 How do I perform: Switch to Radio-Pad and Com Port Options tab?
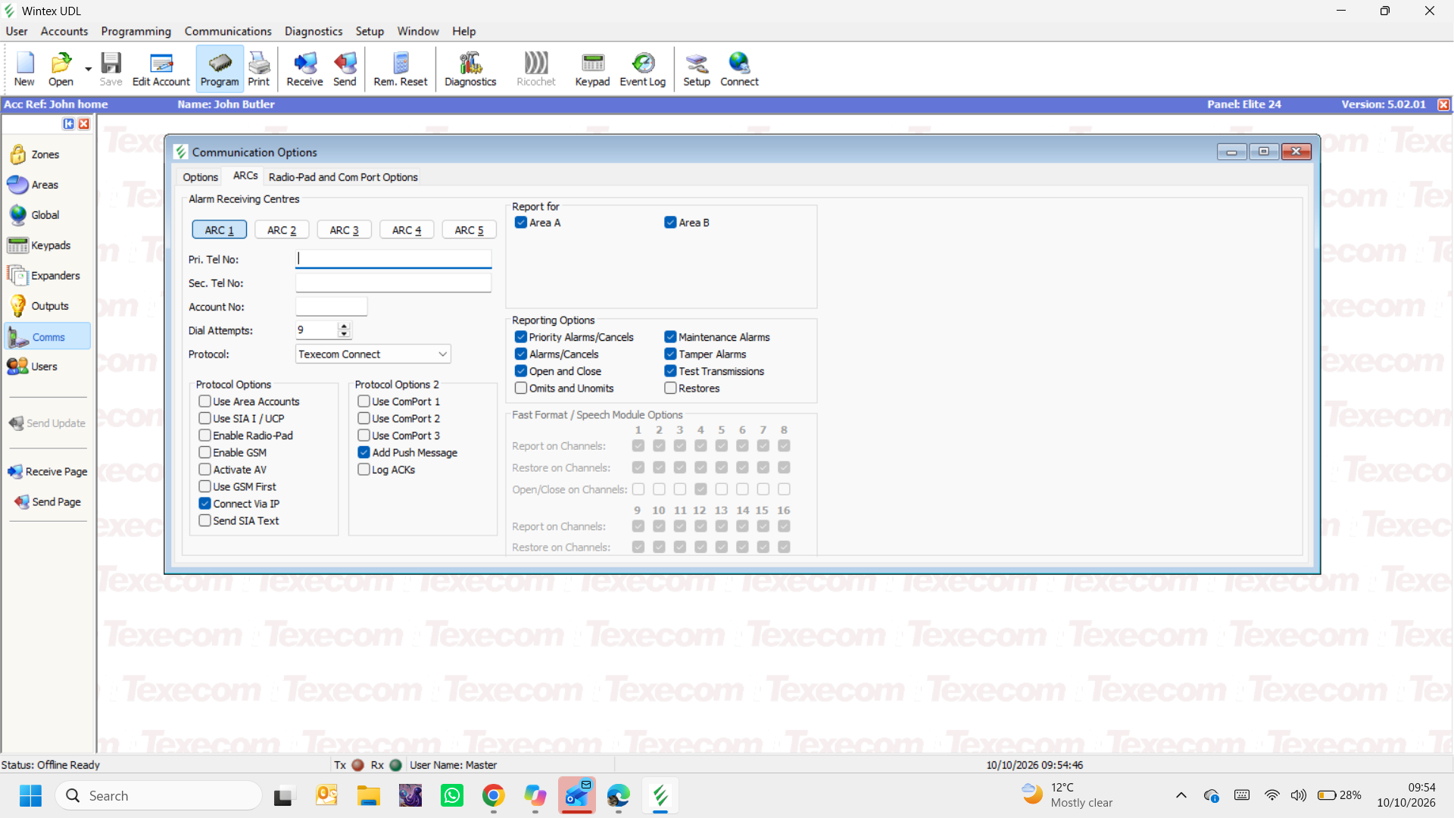coord(343,177)
